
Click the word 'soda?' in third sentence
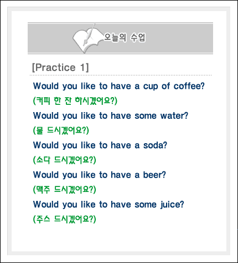click(155, 145)
